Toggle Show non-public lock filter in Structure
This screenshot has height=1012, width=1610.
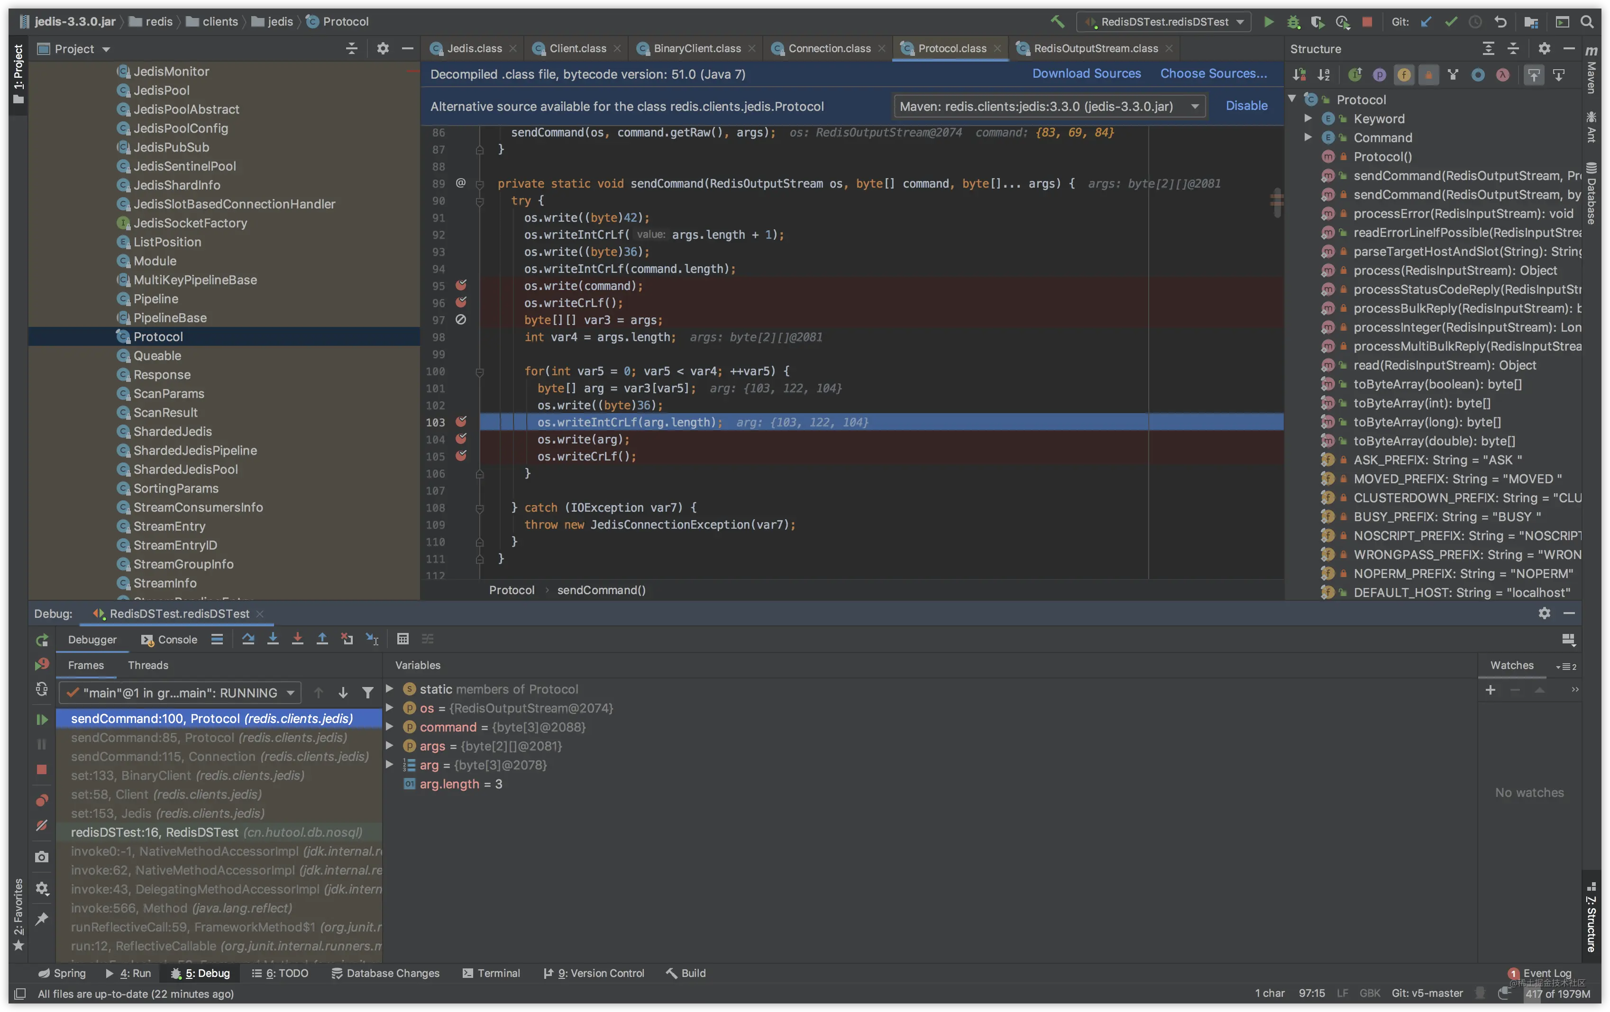point(1429,75)
